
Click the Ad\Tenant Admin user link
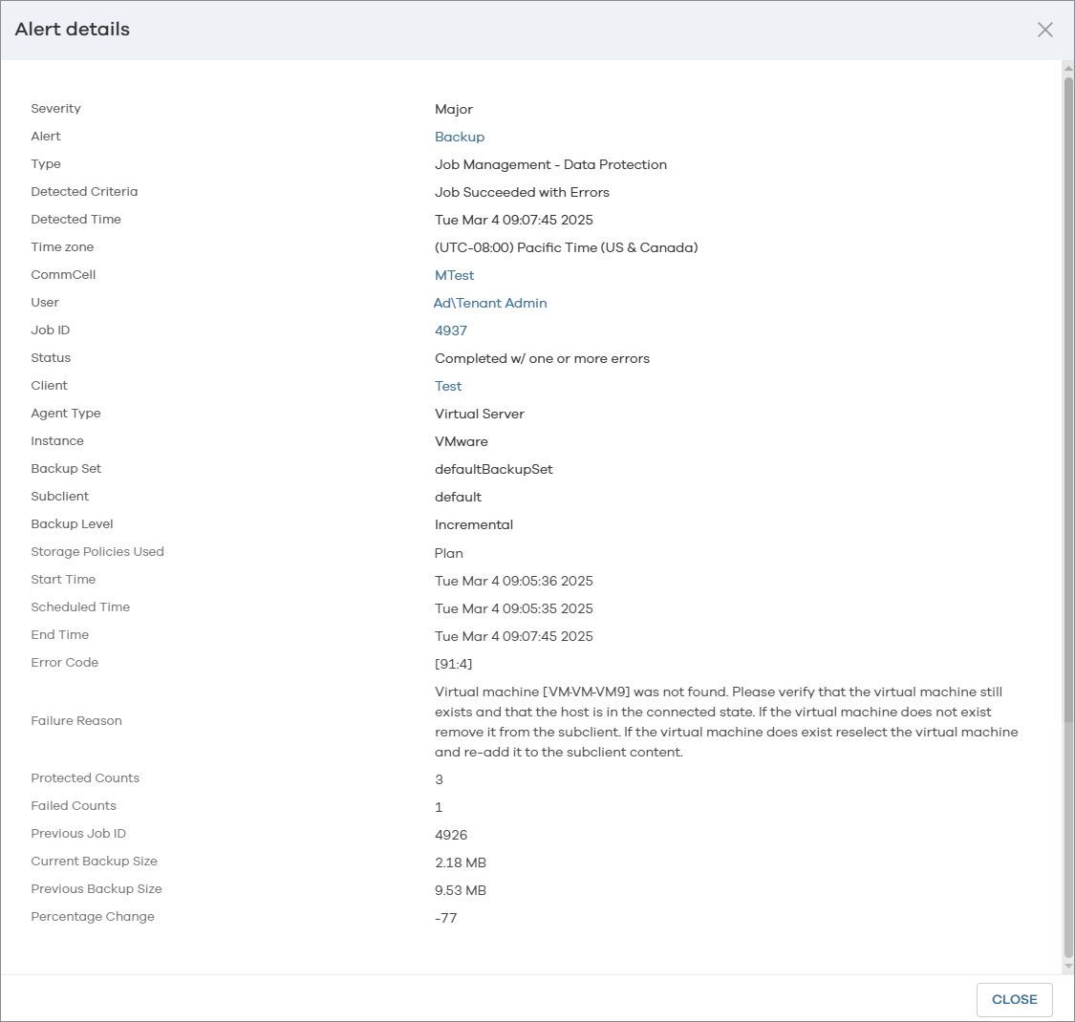(x=490, y=303)
